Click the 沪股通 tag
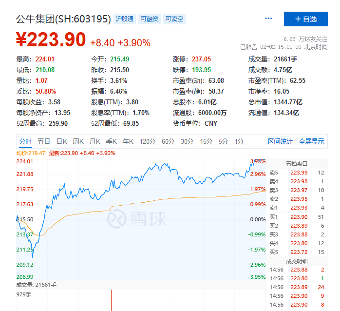Viewport: 340px width, 311px height. point(125,19)
